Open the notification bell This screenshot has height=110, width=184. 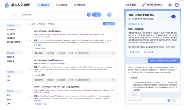170,5
